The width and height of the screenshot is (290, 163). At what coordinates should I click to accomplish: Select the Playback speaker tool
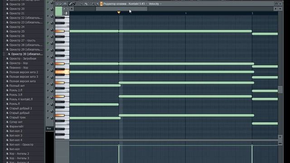pyautogui.click(x=97, y=4)
